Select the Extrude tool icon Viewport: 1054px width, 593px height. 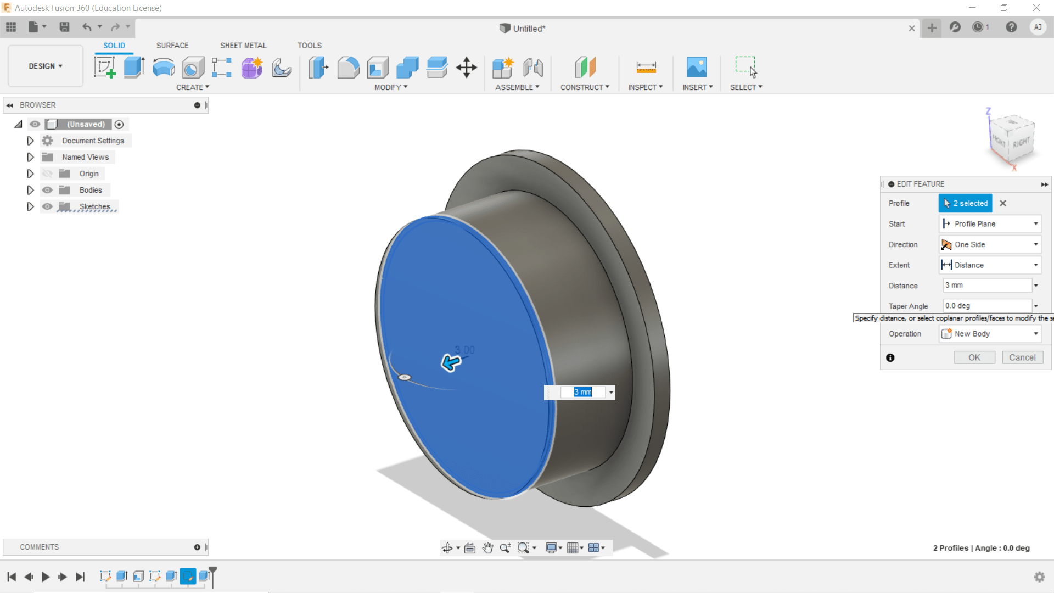134,68
